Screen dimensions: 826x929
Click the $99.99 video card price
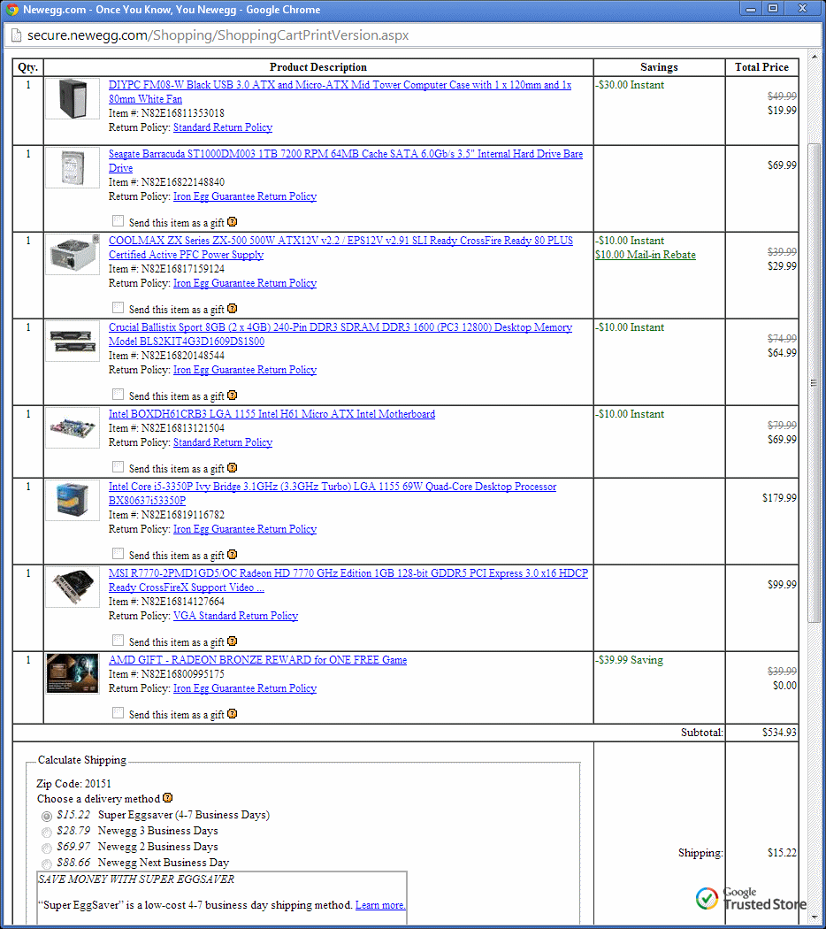pos(782,584)
